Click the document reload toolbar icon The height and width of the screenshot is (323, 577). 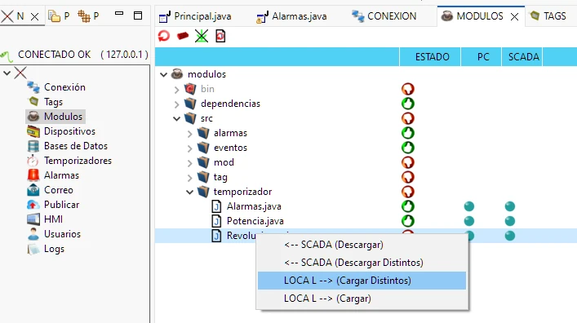[220, 36]
